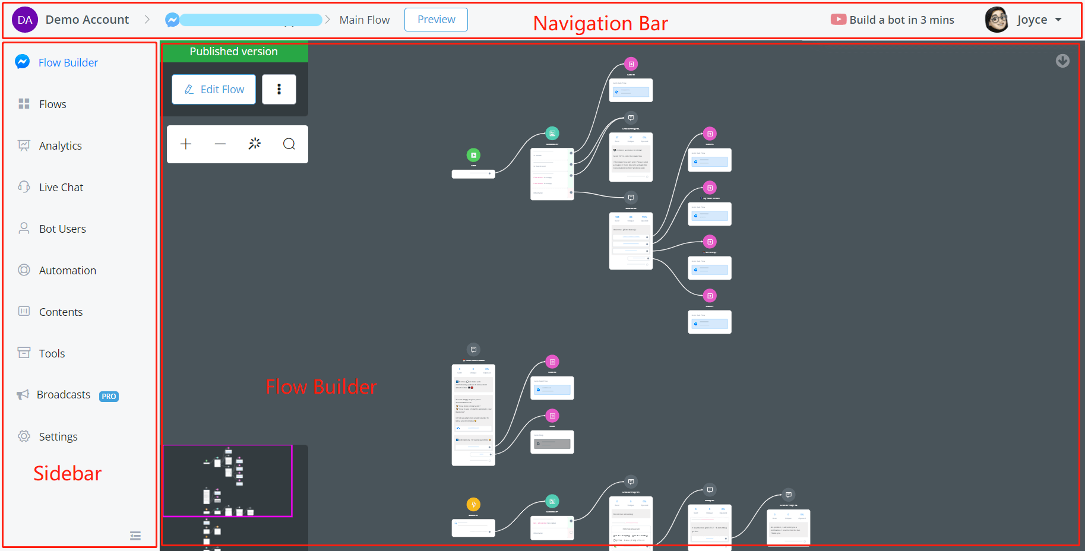Collapse the sidebar using bottom toggle icon
The width and height of the screenshot is (1085, 551).
(x=135, y=536)
